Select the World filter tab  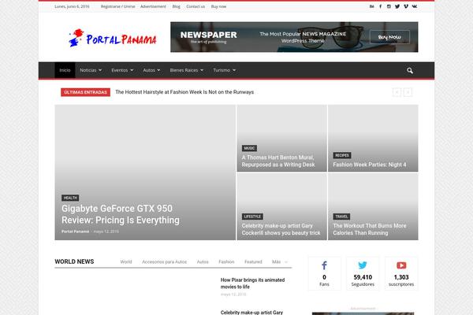126,262
